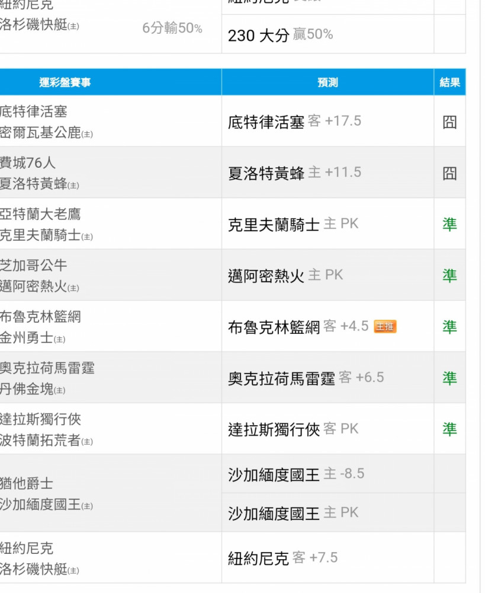Click the 準 result for 克里夫蘭騎士 PK
This screenshot has height=593, width=485.
449,224
